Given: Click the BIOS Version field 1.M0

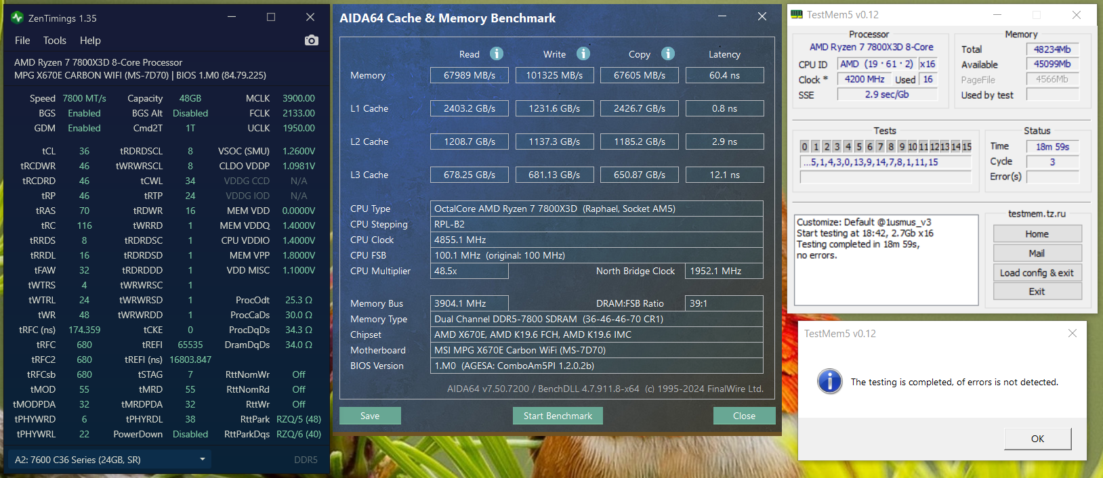Looking at the screenshot, I should (597, 366).
